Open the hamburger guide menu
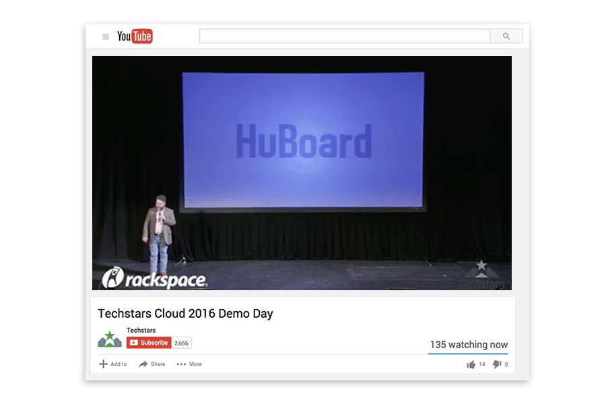Screen dimensions: 606x406 106,37
